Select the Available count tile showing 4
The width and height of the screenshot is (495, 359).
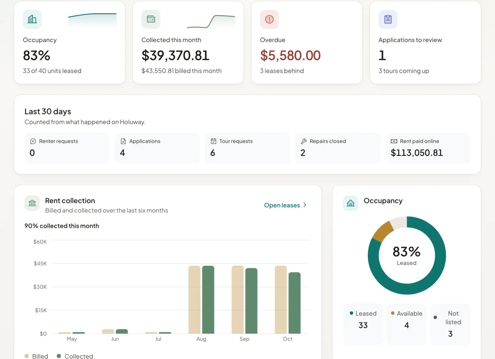[407, 324]
